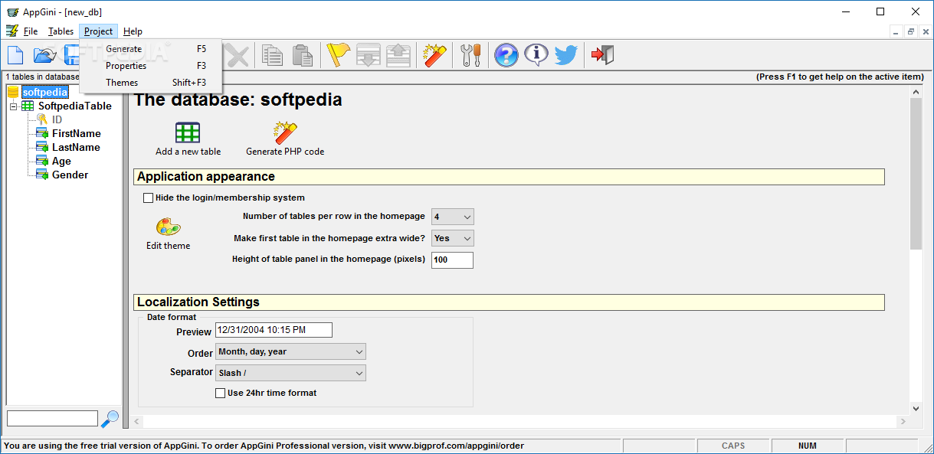934x454 pixels.
Task: Open the File menu
Action: [31, 31]
